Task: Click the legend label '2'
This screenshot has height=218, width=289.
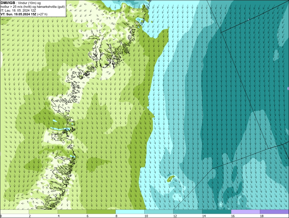Action: 30,216
